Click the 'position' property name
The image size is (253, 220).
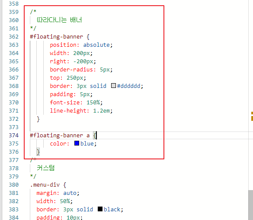pyautogui.click(x=63, y=45)
